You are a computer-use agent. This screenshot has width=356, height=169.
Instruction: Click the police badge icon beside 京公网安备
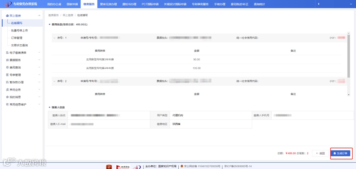click(182, 166)
